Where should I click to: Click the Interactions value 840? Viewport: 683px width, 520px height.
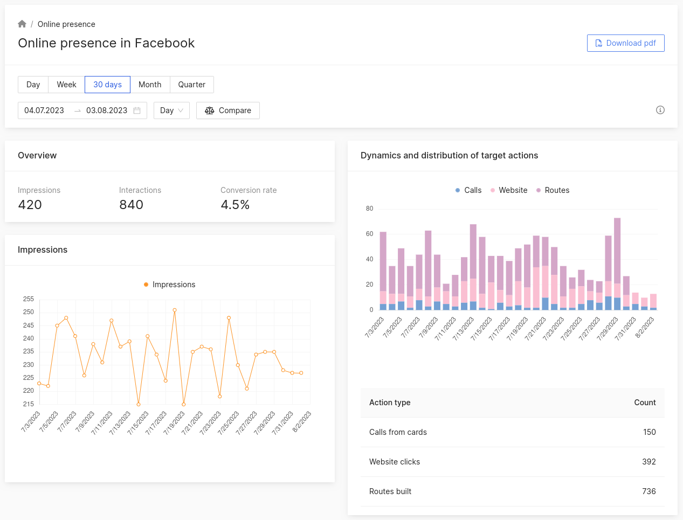coord(131,205)
